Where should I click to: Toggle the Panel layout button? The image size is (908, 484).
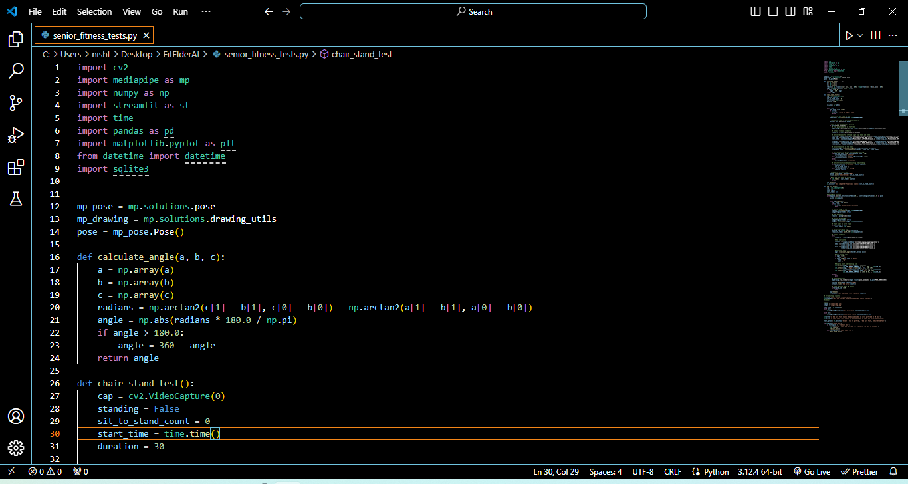pos(773,11)
